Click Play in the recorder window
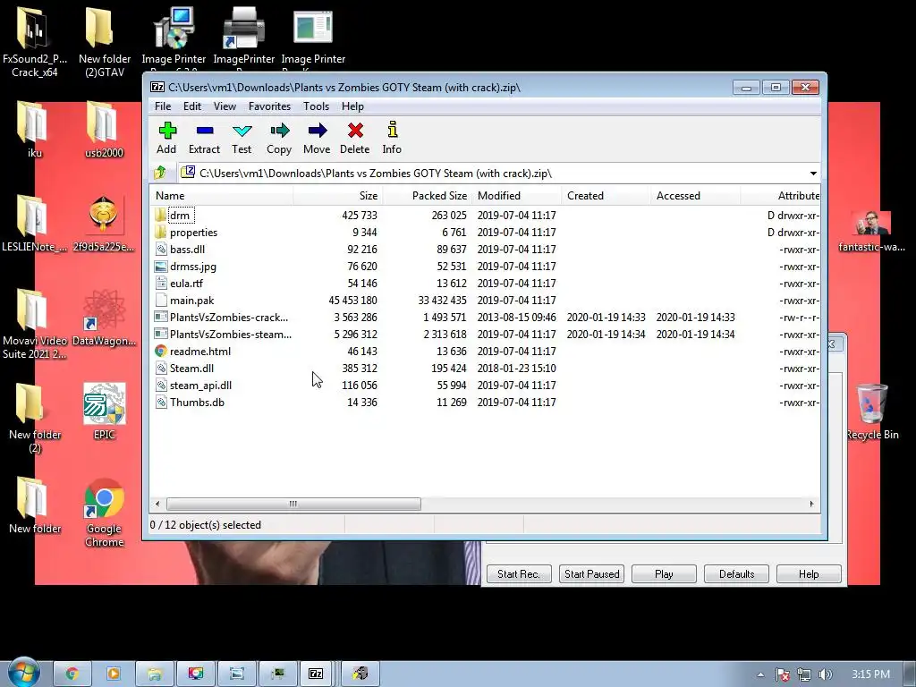Image resolution: width=916 pixels, height=687 pixels. [665, 574]
